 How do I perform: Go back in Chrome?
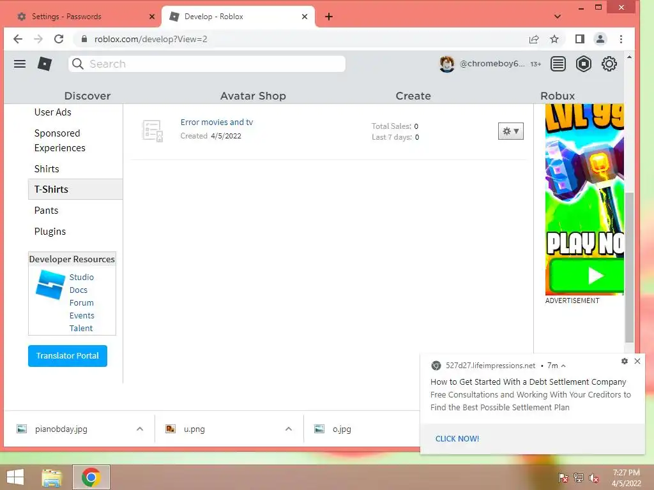click(x=17, y=39)
